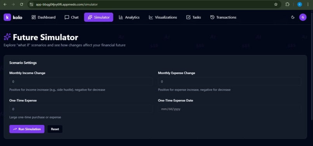Toggle dark mode moon icon

293,17
